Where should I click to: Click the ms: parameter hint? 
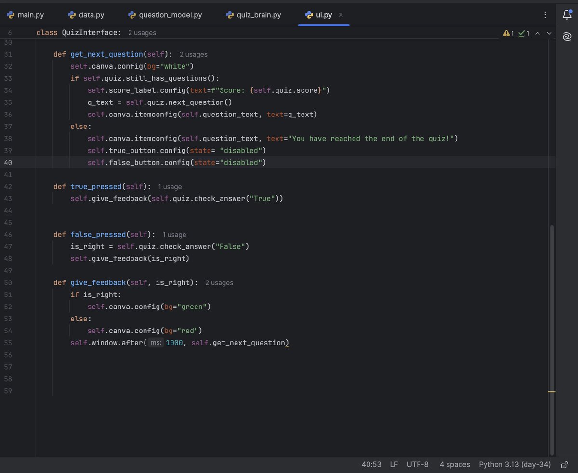(x=155, y=343)
